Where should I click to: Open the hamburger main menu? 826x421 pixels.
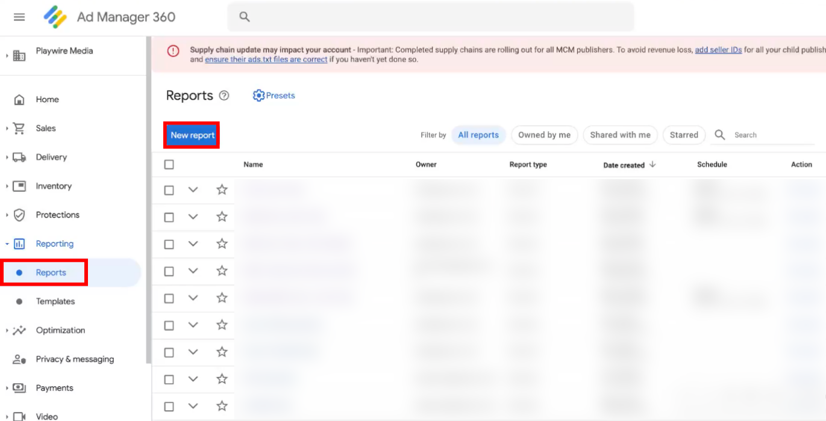pos(19,17)
